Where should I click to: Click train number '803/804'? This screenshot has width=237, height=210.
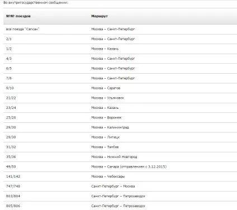tap(13, 196)
